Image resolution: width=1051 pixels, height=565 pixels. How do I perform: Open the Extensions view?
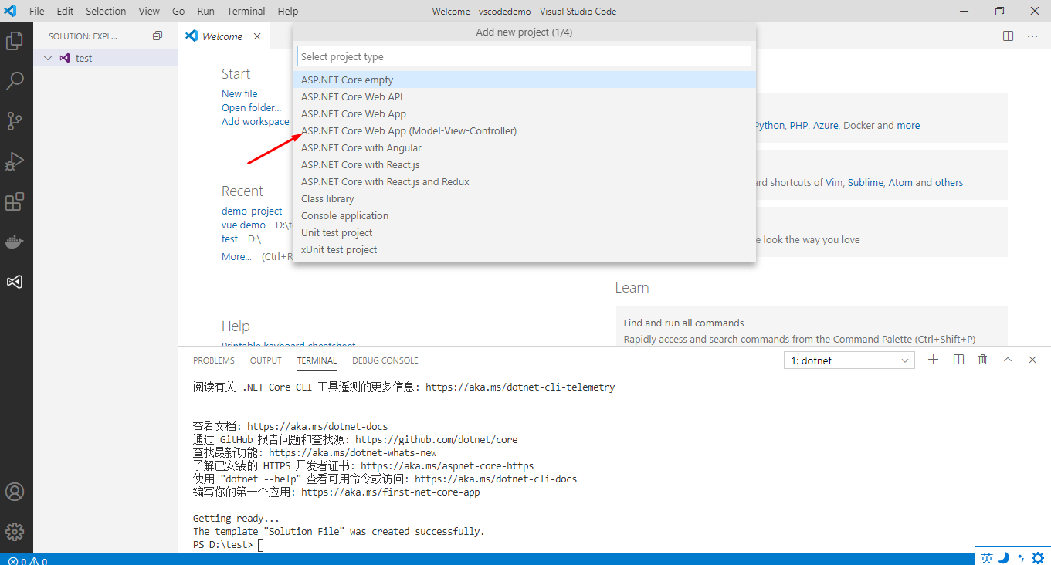15,201
